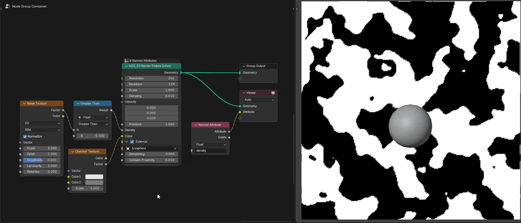Collapse the Named Attribute node

[196, 125]
